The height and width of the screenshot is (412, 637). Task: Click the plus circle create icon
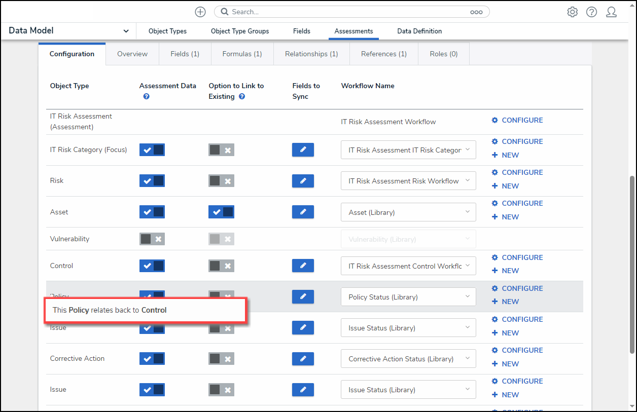[200, 12]
